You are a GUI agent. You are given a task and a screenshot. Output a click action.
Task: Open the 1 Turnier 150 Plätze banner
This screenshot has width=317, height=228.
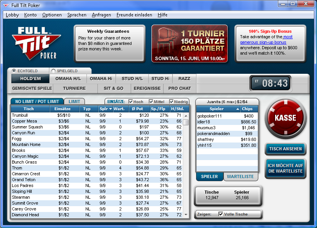coord(190,44)
